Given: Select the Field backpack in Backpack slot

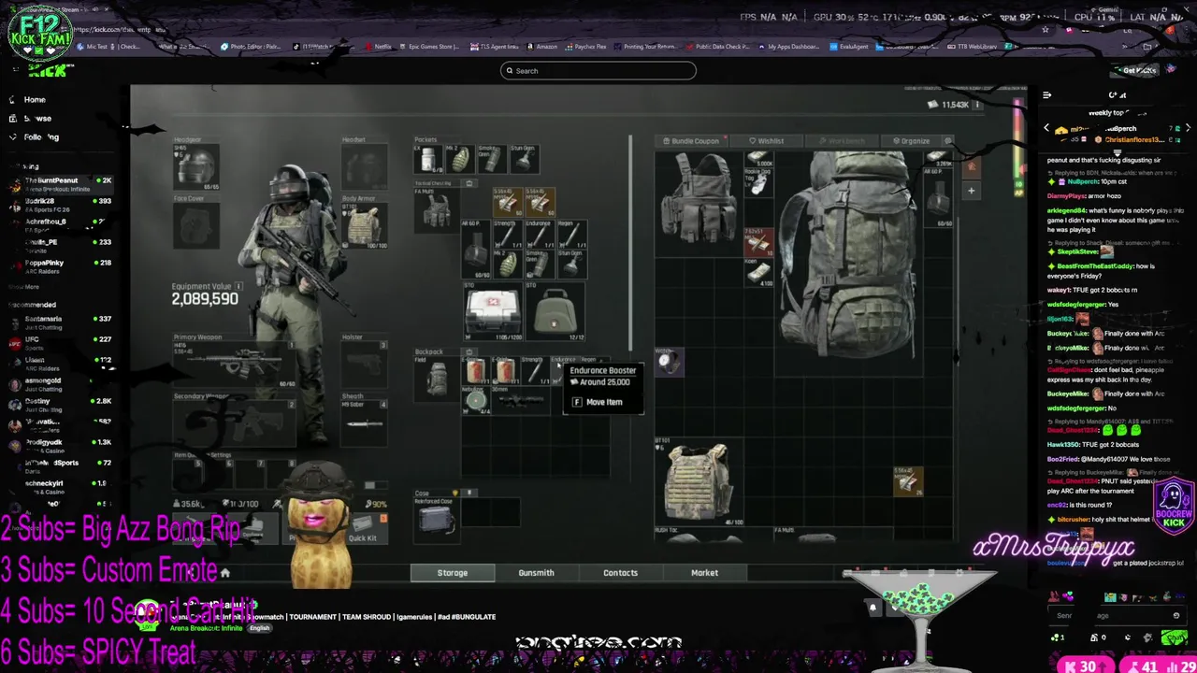Looking at the screenshot, I should pos(437,379).
